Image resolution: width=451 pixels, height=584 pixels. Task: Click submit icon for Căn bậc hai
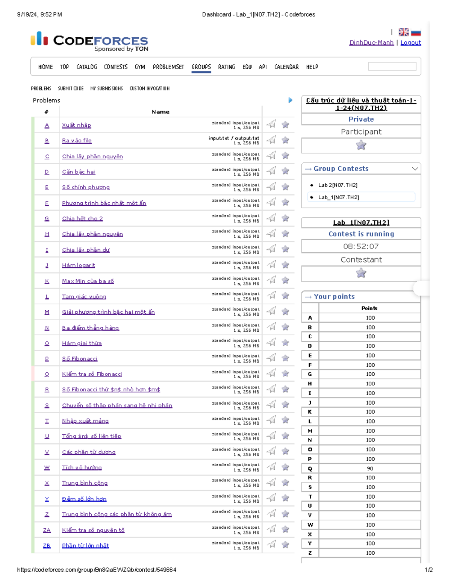click(271, 171)
